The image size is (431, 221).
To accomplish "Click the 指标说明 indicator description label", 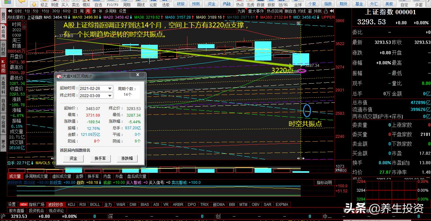I will click(x=324, y=183).
